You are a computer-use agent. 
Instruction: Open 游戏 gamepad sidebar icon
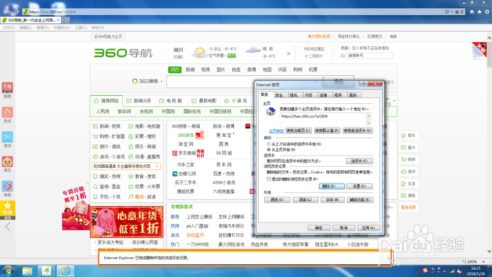(x=7, y=137)
